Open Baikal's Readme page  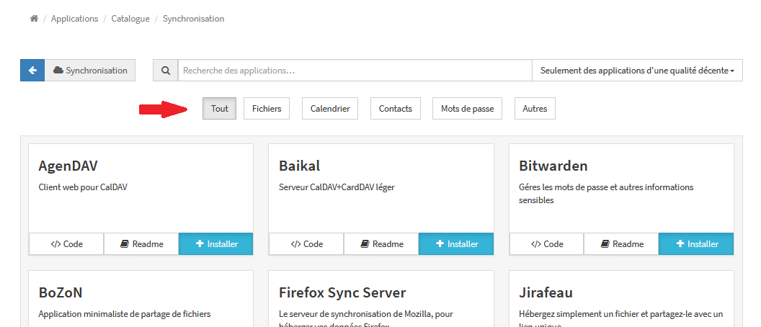381,244
